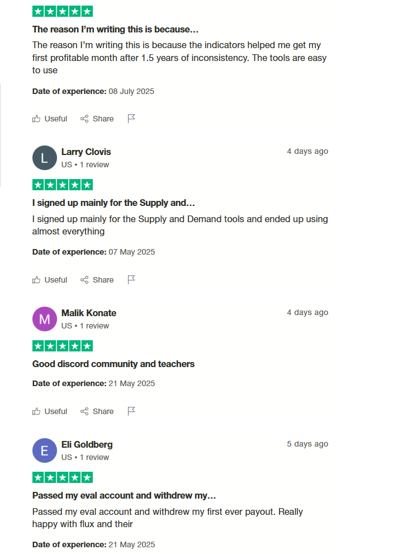Open Eli Goldberg's profile name
The width and height of the screenshot is (403, 554).
[x=87, y=444]
